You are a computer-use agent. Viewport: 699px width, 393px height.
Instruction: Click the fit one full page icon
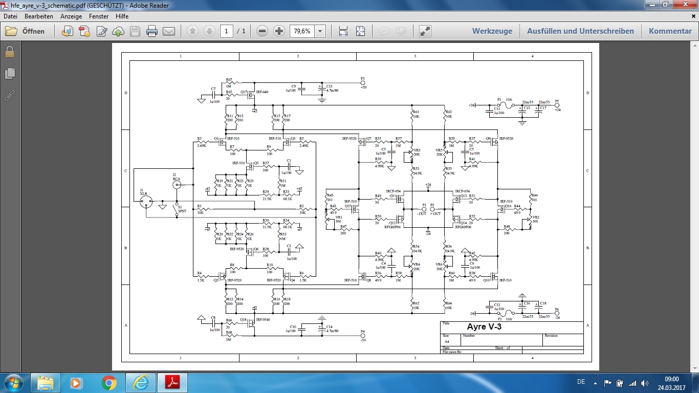pos(360,31)
